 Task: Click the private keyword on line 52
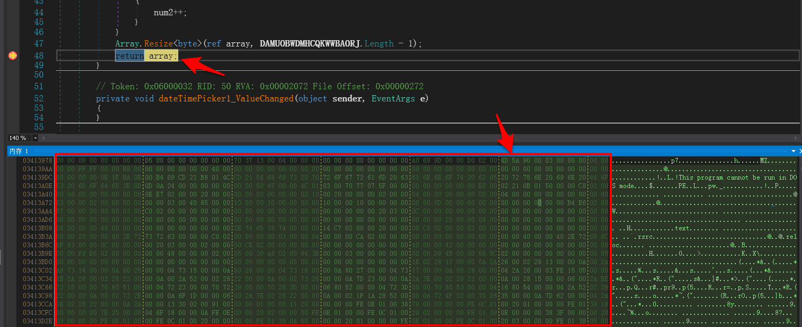[112, 98]
